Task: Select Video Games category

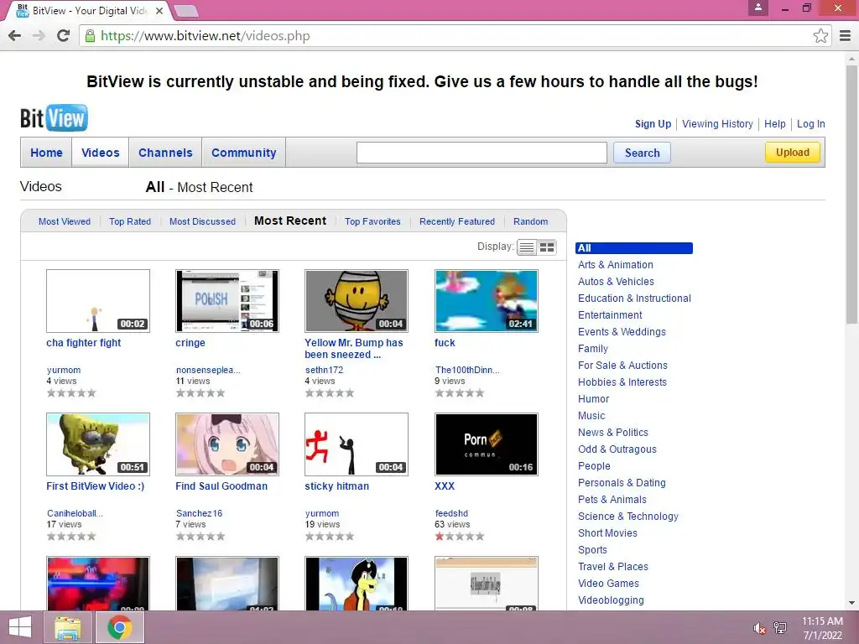Action: tap(608, 584)
